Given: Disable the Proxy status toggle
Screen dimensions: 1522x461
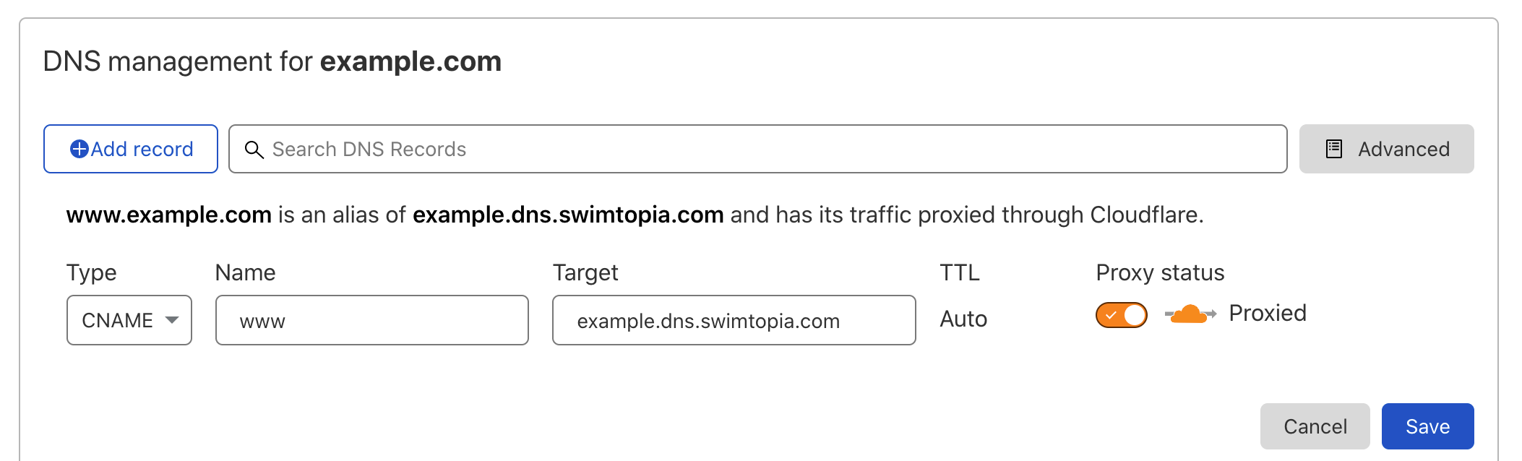Looking at the screenshot, I should (1121, 315).
